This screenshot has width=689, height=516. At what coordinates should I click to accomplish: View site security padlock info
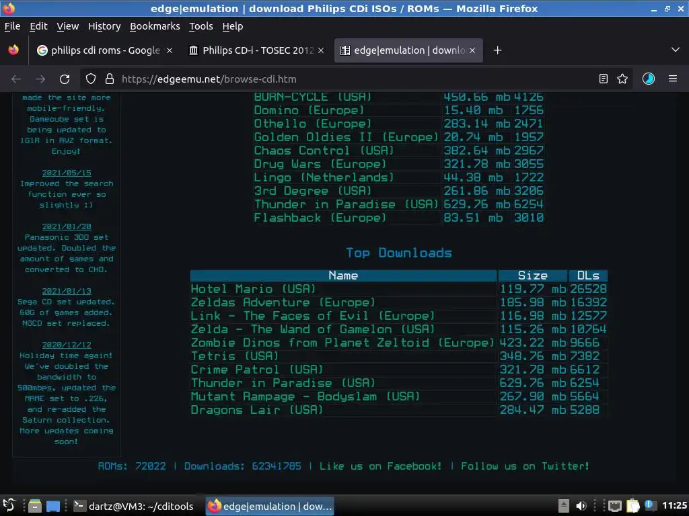coord(110,79)
